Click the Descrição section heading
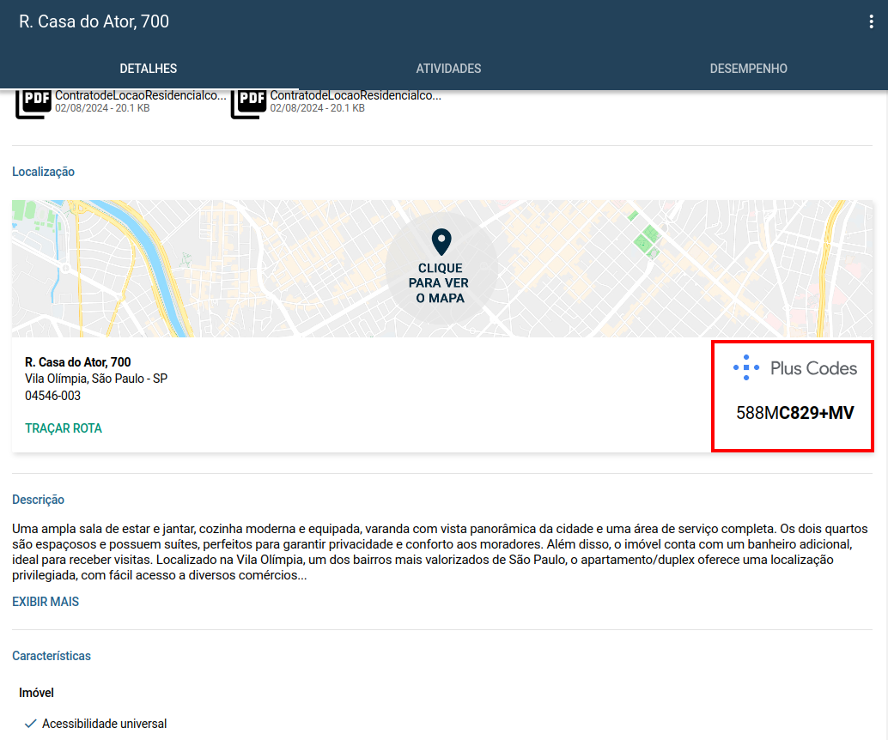 tap(39, 500)
